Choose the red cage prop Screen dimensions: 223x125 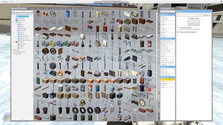click(75, 44)
